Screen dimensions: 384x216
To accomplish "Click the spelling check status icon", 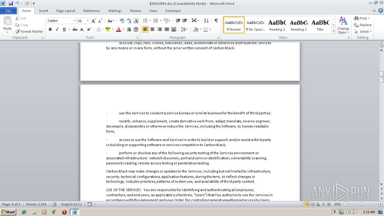I will (54, 204).
